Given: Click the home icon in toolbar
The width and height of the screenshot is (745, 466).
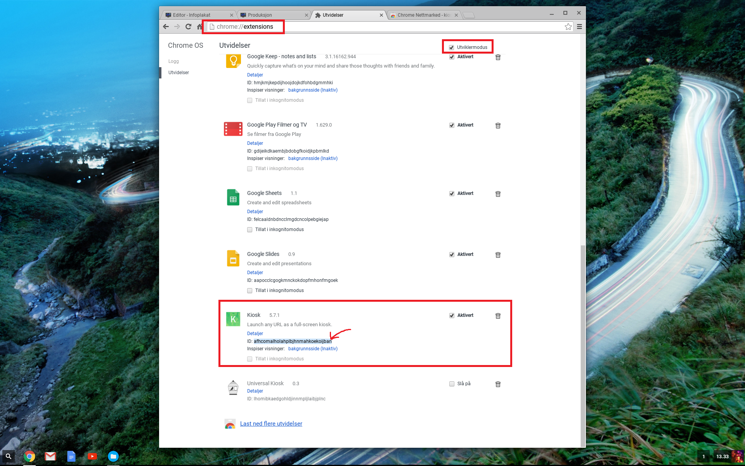Looking at the screenshot, I should (199, 26).
